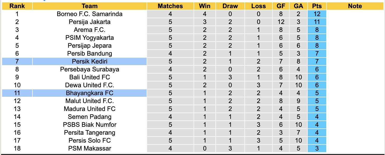Image resolution: width=385 pixels, height=155 pixels.
Task: Click the 11 points cell for Persija Jakarta
Action: click(x=317, y=22)
